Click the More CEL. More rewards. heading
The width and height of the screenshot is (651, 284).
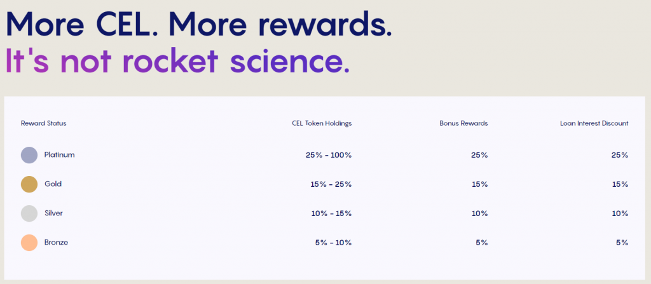199,24
